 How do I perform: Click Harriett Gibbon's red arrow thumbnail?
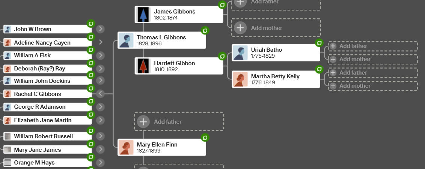click(x=143, y=66)
